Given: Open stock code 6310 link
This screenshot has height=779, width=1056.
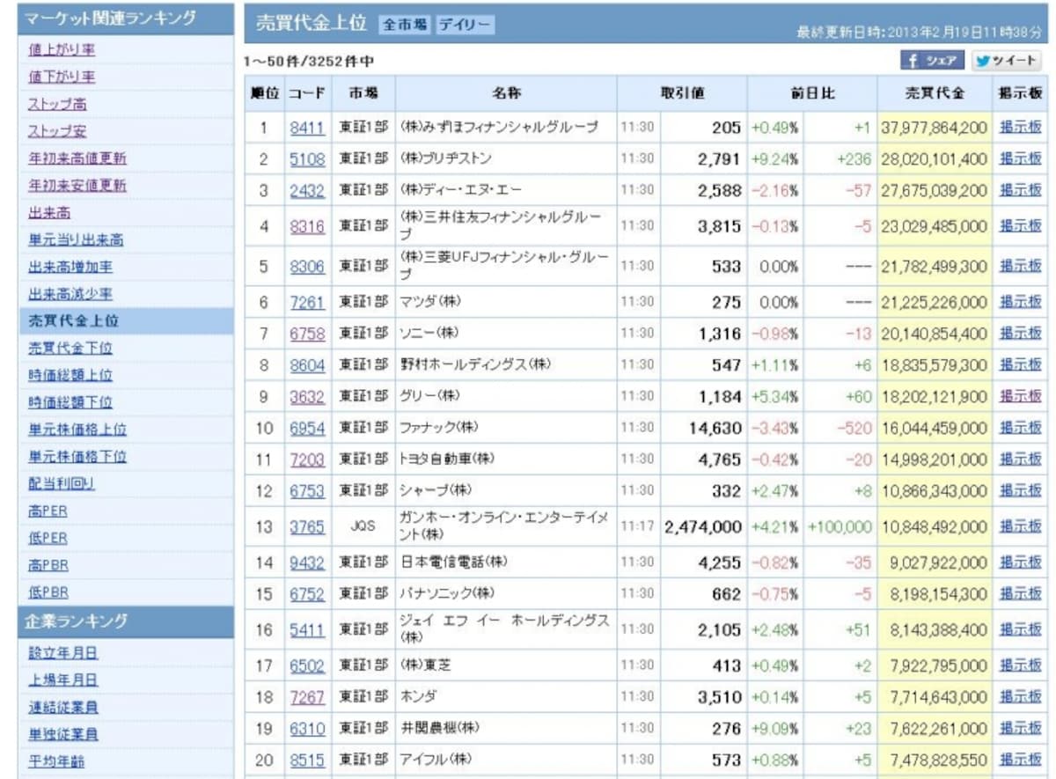Looking at the screenshot, I should [307, 730].
